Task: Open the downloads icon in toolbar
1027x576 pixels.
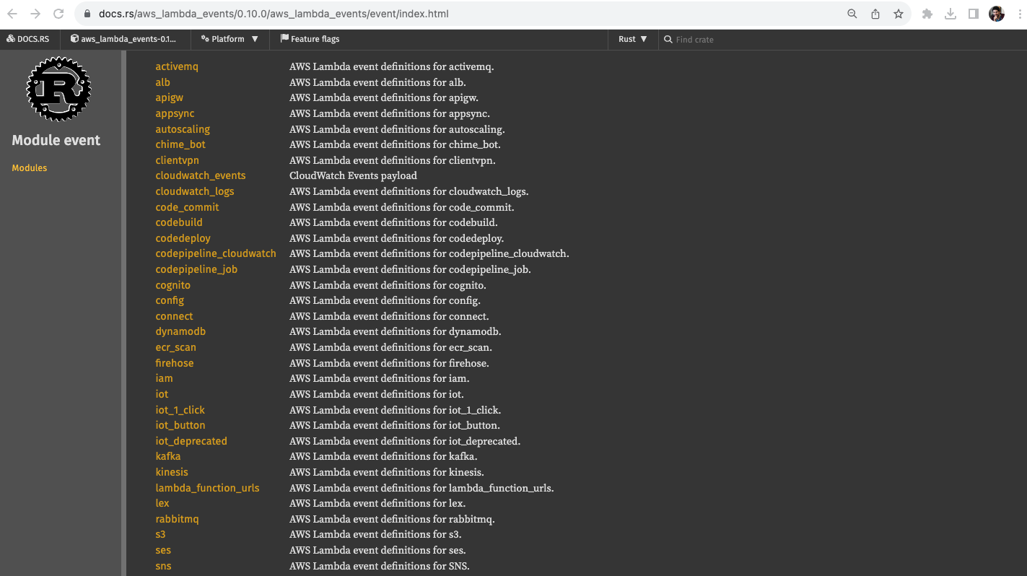Action: (x=950, y=14)
